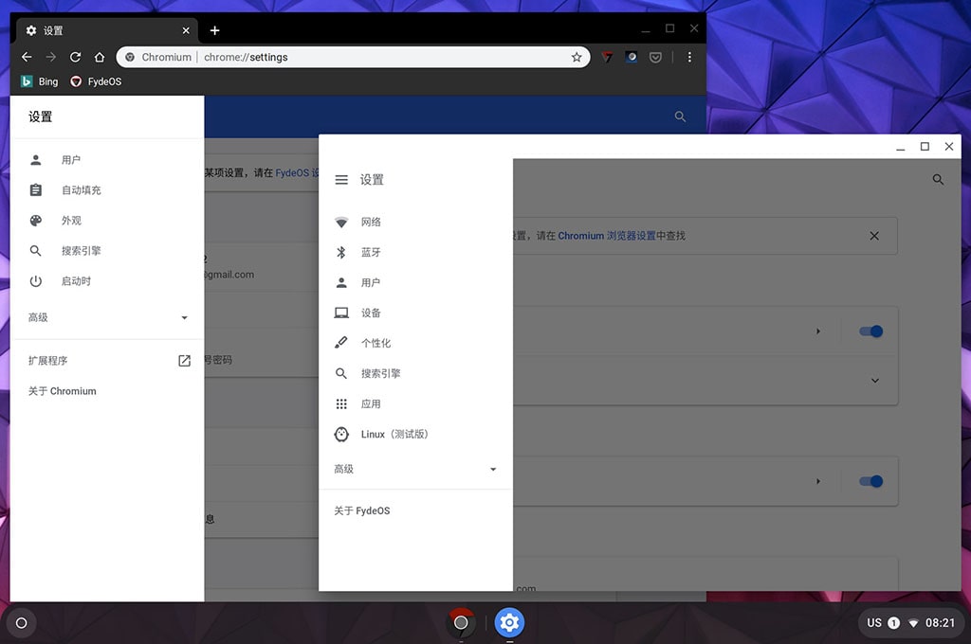Click the Linux（测试版）penguin icon
Image resolution: width=971 pixels, height=644 pixels.
(x=341, y=434)
